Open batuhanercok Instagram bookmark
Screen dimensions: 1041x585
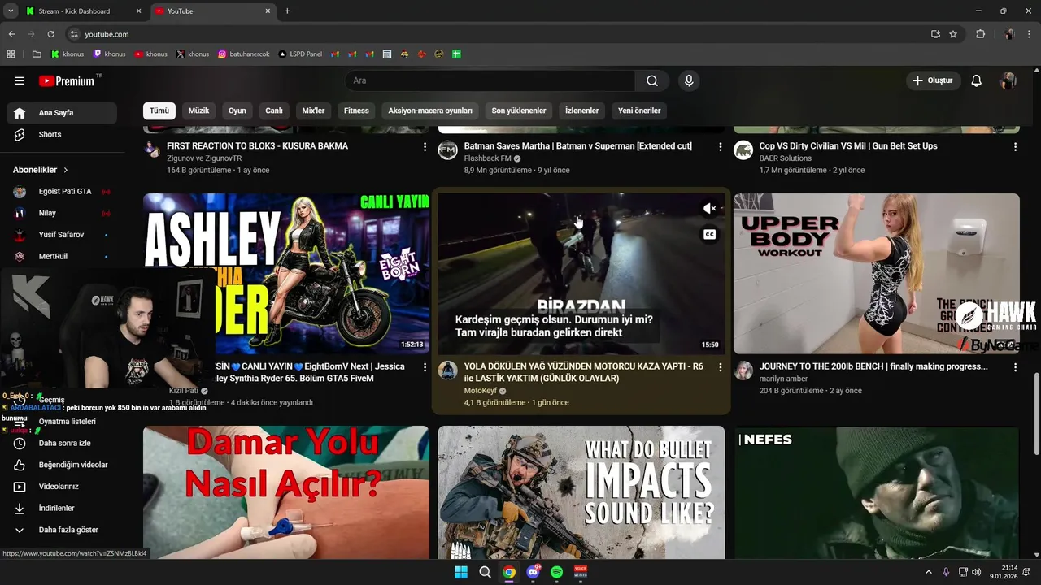(x=244, y=54)
